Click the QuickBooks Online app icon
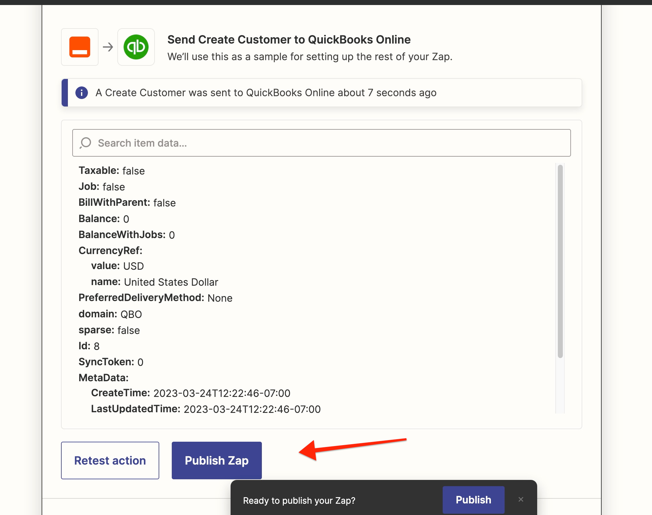 click(x=136, y=47)
